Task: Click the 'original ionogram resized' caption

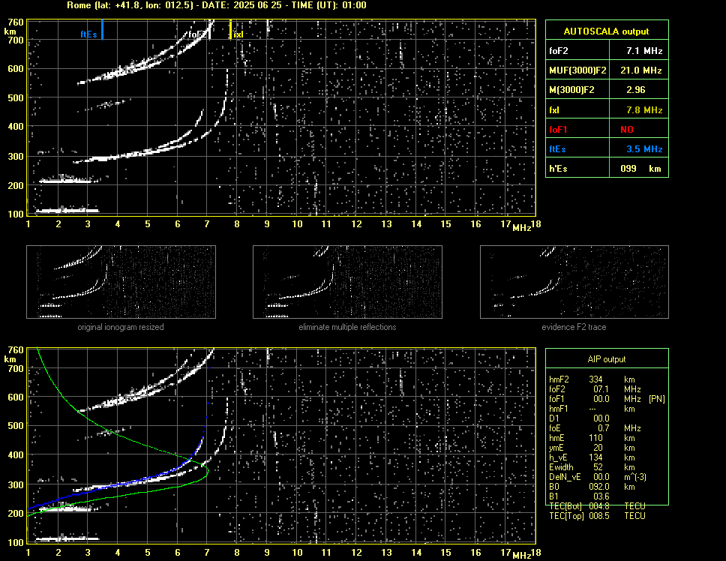Action: pos(121,327)
